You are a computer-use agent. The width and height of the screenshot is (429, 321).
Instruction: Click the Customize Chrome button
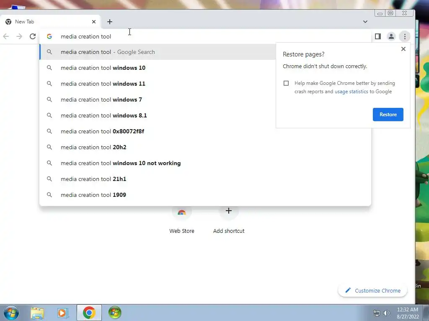[x=372, y=290]
